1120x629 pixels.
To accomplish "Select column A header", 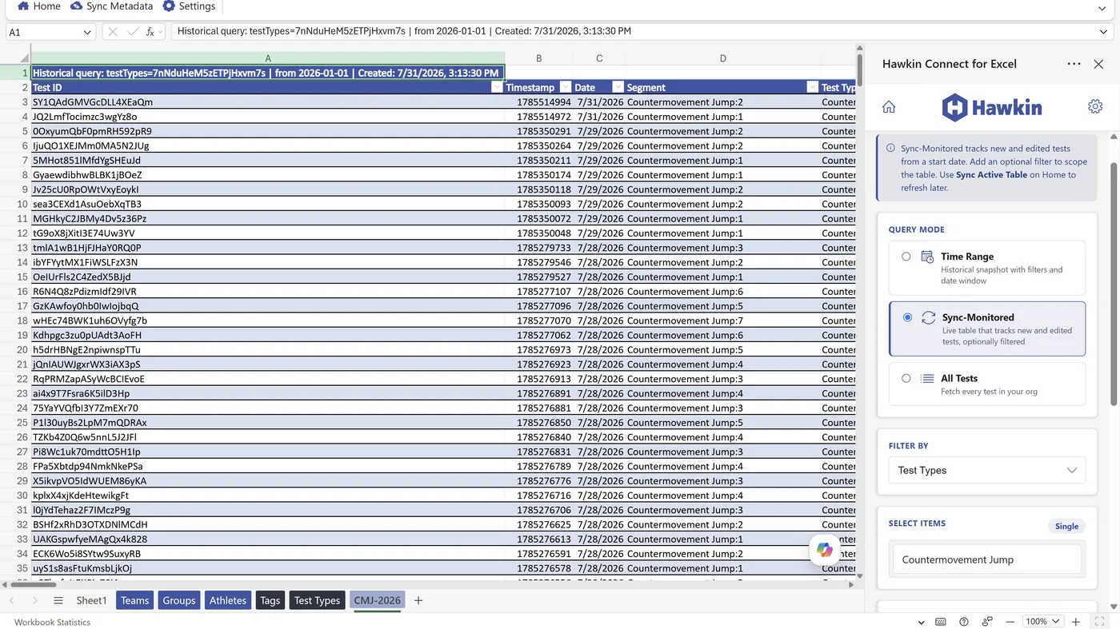I will (x=268, y=58).
